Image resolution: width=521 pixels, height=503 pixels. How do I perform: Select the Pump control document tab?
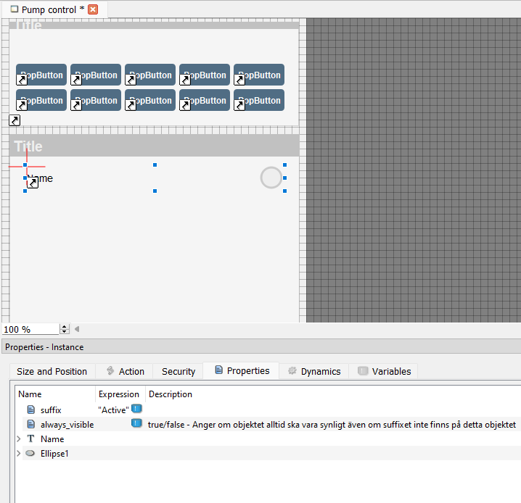click(48, 9)
